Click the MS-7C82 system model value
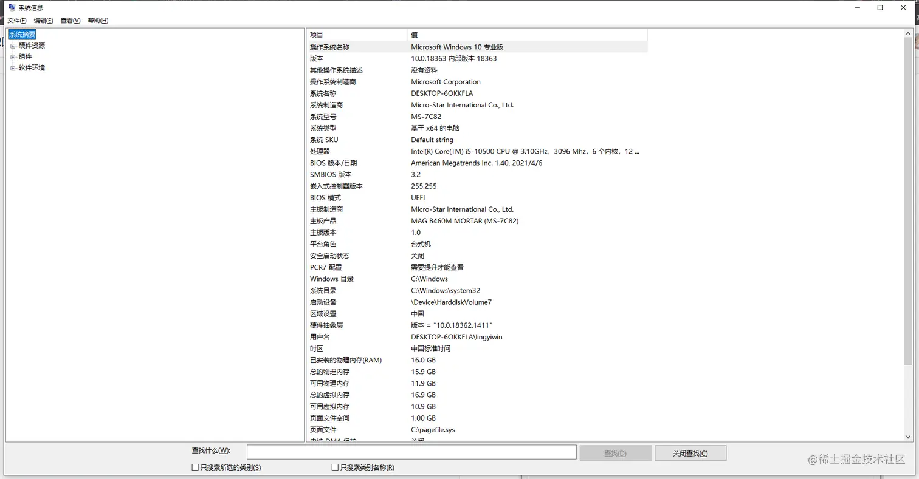This screenshot has width=919, height=479. (426, 117)
